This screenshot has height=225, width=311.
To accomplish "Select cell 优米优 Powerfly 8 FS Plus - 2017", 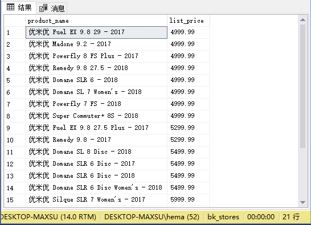I will tap(96, 56).
